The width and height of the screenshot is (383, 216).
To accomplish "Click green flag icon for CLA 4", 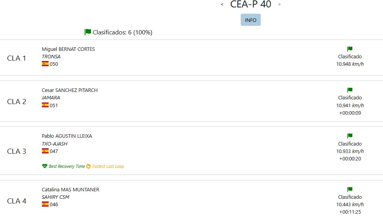I will coord(350,189).
